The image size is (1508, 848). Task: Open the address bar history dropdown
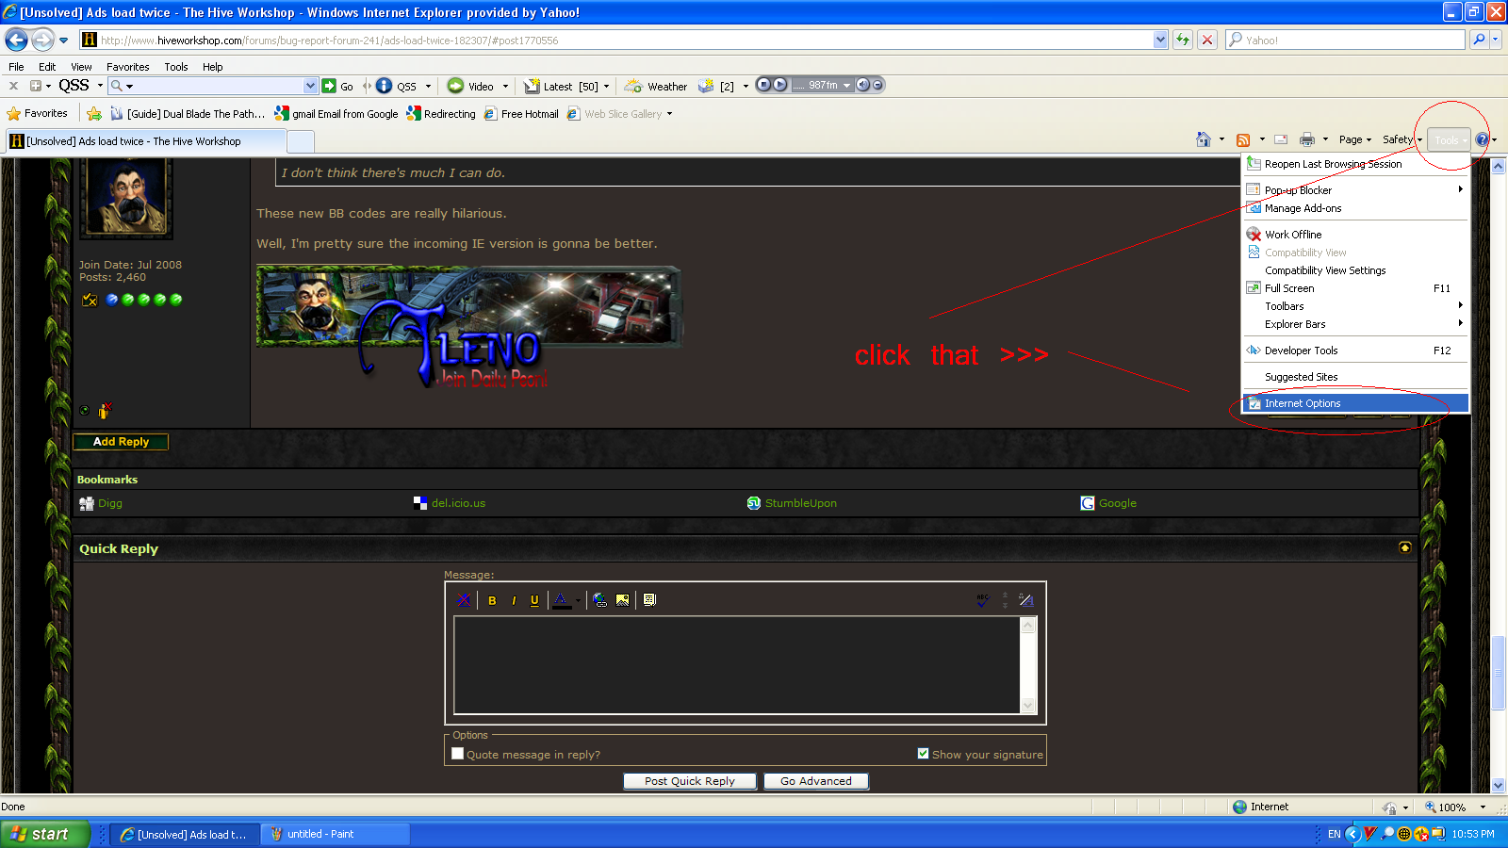(x=1160, y=40)
